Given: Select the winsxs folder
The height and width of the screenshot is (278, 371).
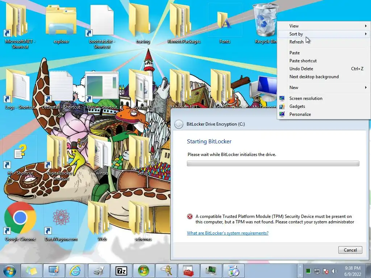Looking at the screenshot, I should [x=102, y=156].
